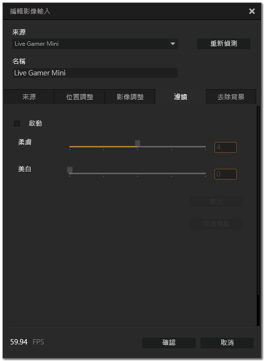Enable the 啟動 checkbox
This screenshot has width=264, height=361.
17,124
